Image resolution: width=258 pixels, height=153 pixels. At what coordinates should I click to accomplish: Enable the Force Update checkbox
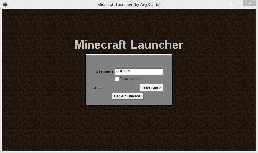point(117,79)
